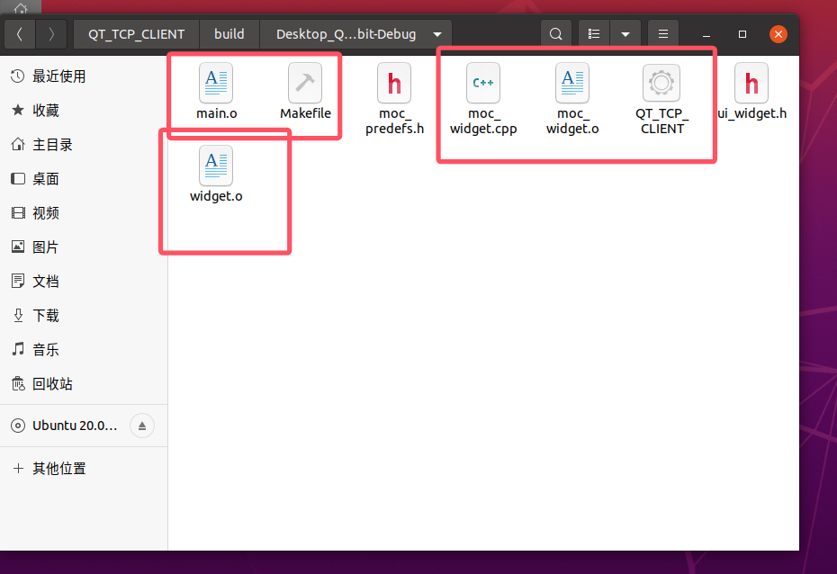
Task: Open the 回收站 trash
Action: click(84, 383)
